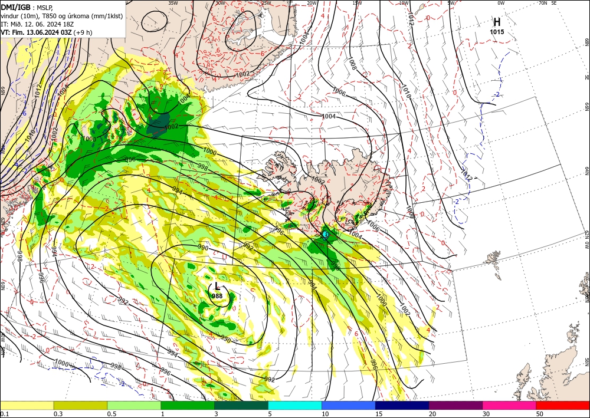The height and width of the screenshot is (418, 590).
Task: Pick the blue 10–15 mm legend swatch
Action: (349, 405)
